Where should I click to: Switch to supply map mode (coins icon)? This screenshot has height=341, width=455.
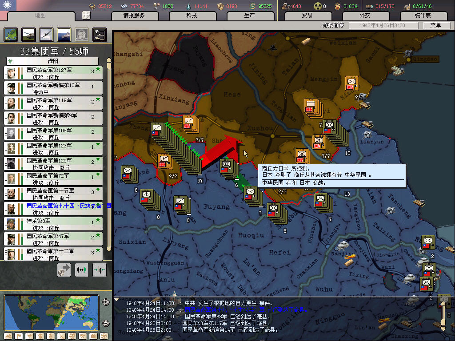pos(51,337)
